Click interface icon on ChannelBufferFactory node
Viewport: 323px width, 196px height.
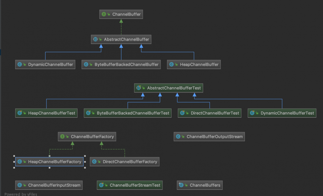tap(62, 136)
